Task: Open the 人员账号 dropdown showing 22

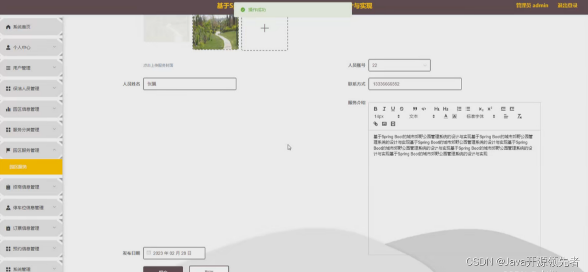Action: point(400,65)
